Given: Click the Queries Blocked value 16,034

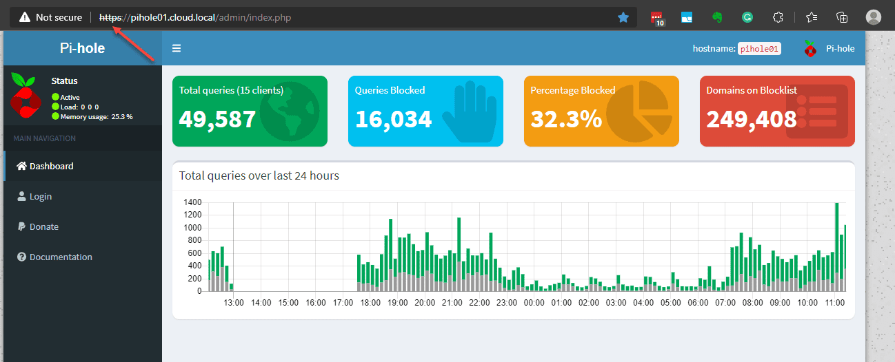Looking at the screenshot, I should click(x=393, y=118).
